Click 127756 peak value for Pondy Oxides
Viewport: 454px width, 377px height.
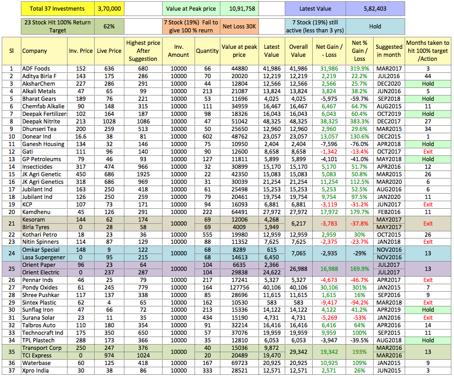coord(239,288)
